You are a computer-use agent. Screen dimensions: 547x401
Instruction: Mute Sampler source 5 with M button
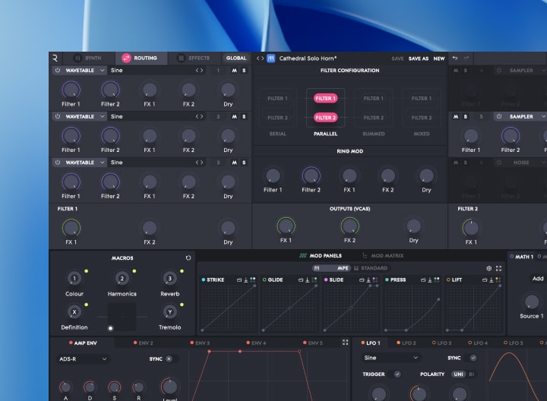[x=456, y=116]
